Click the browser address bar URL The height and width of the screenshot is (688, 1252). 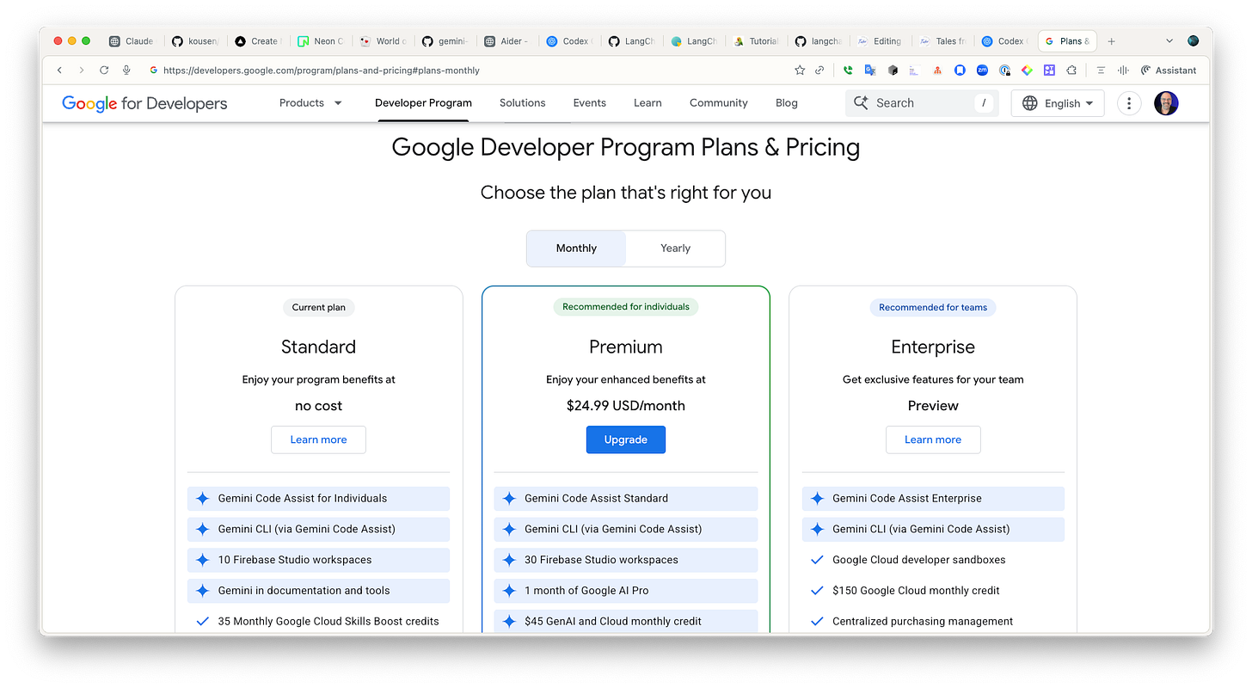coord(322,71)
